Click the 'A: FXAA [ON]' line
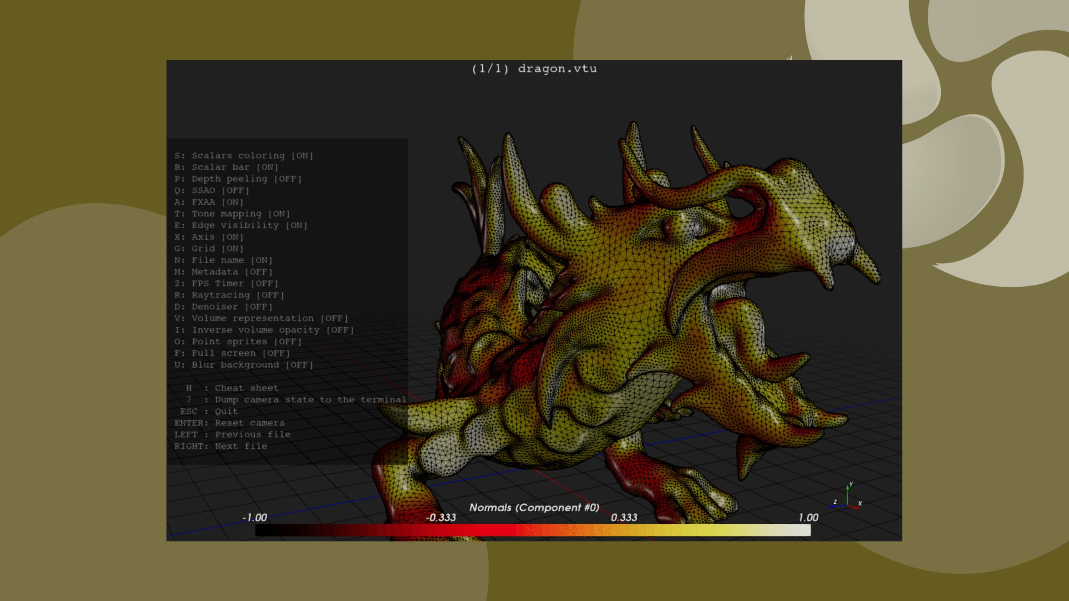This screenshot has width=1069, height=601. (209, 202)
